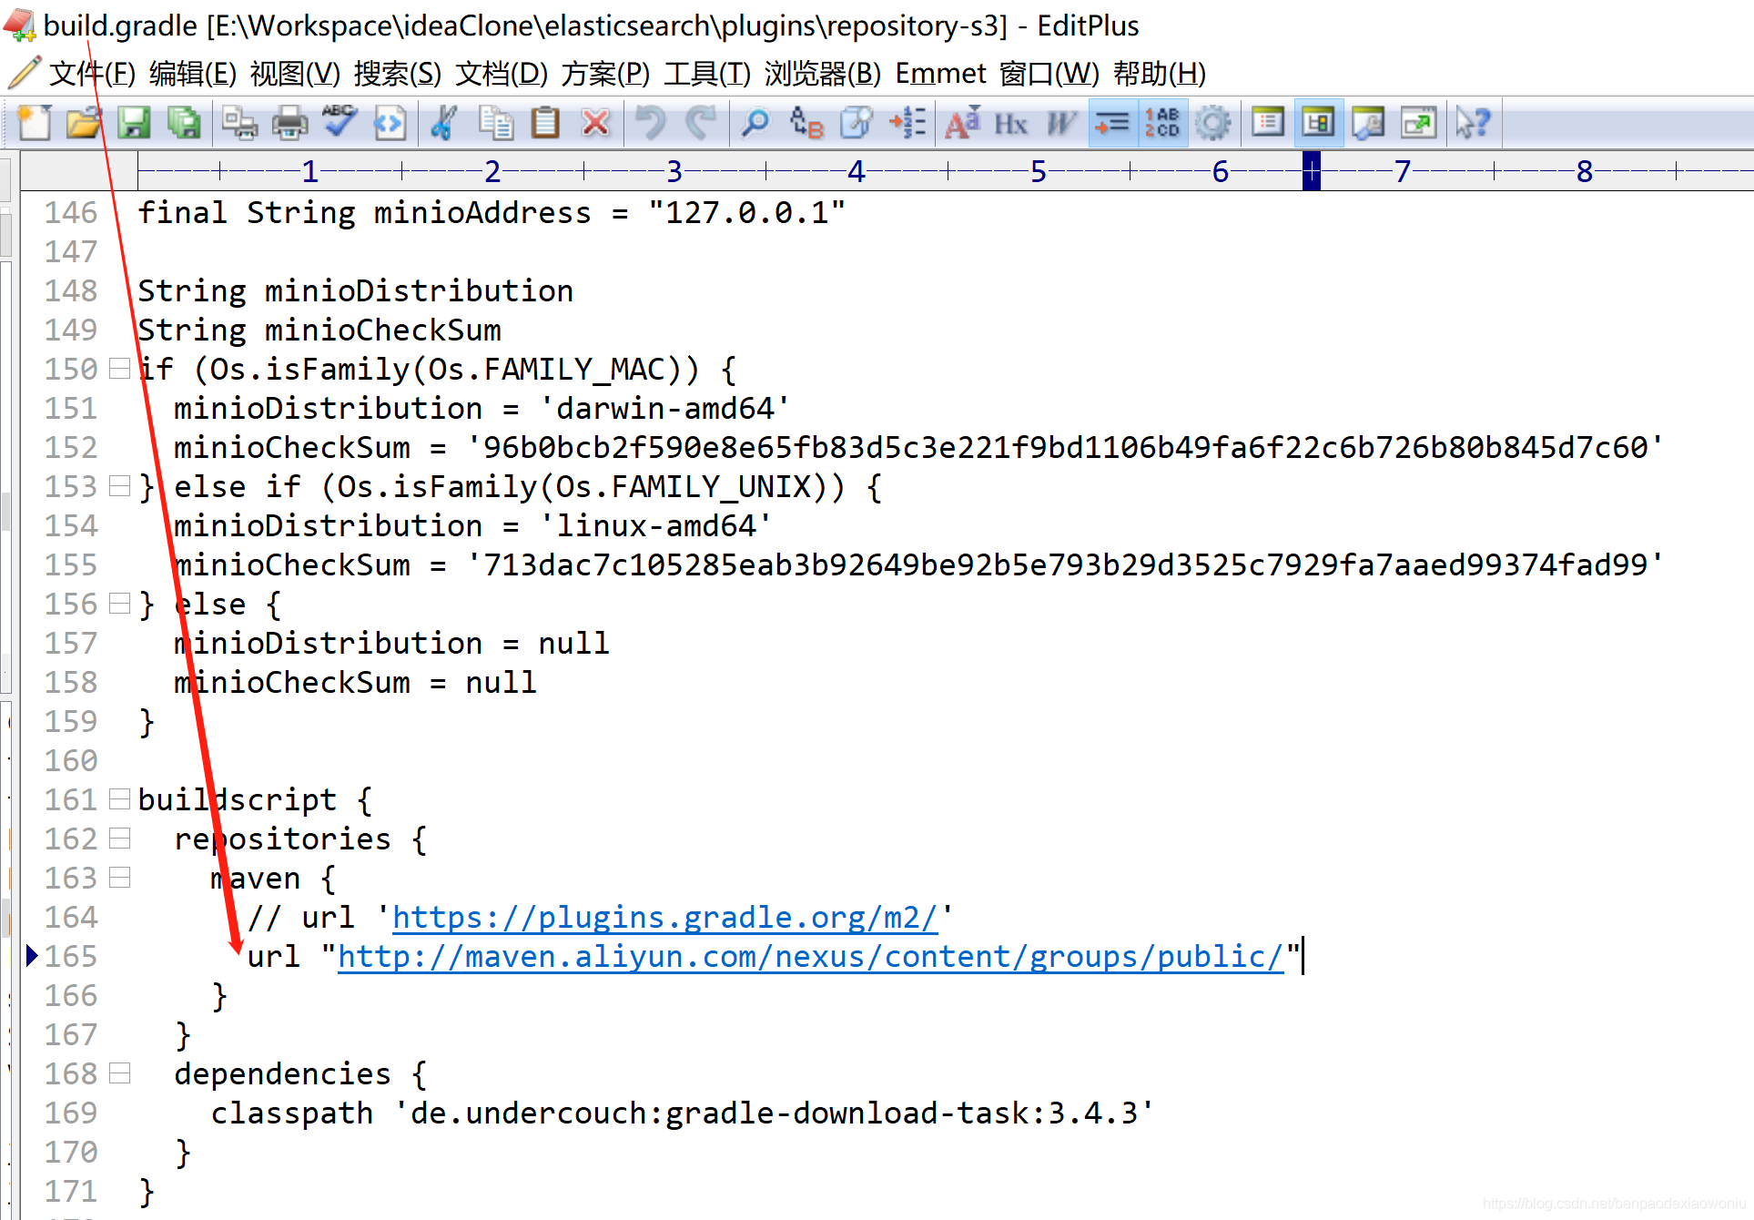Click the Paste clipboard icon
The height and width of the screenshot is (1220, 1754).
coord(545,123)
